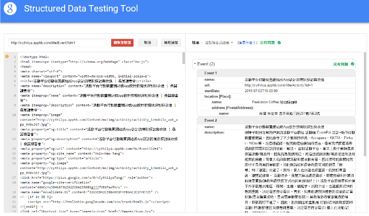
Task: Click the 'location [Place]' property row
Action: pyautogui.click(x=219, y=96)
